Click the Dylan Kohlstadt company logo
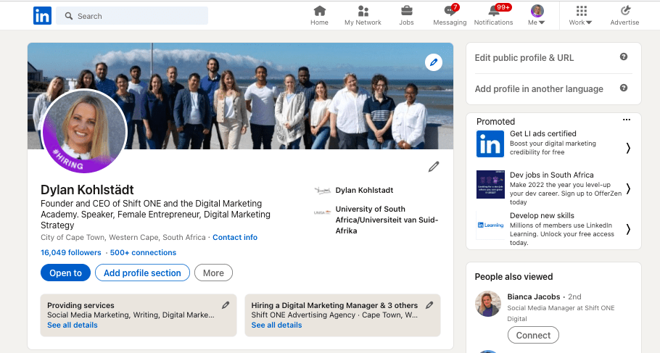The height and width of the screenshot is (353, 660). 323,191
